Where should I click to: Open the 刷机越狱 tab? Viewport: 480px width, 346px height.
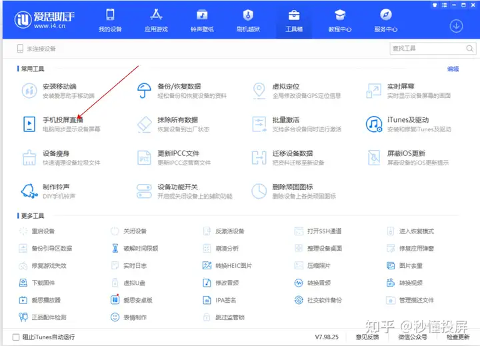point(248,21)
